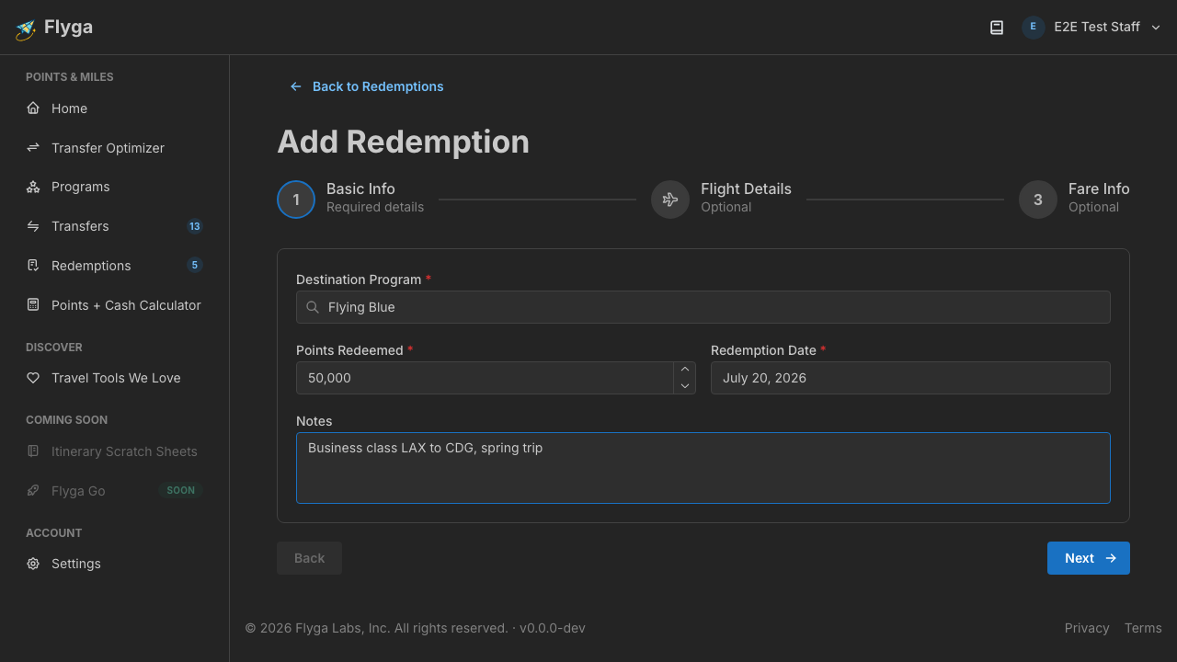The width and height of the screenshot is (1177, 662).
Task: Select step 3 Fare Info circle
Action: coord(1038,200)
